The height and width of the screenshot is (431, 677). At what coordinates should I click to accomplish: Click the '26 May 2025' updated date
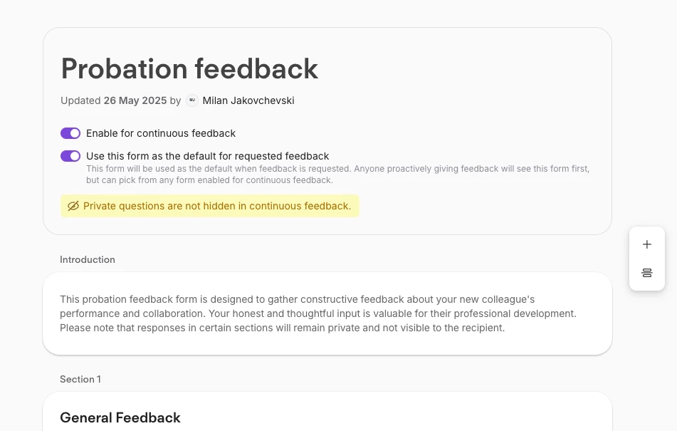135,100
